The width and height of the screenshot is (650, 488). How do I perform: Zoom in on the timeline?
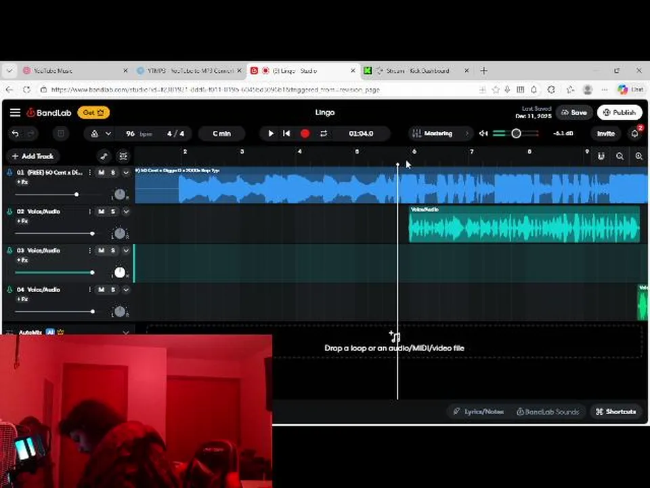(638, 157)
